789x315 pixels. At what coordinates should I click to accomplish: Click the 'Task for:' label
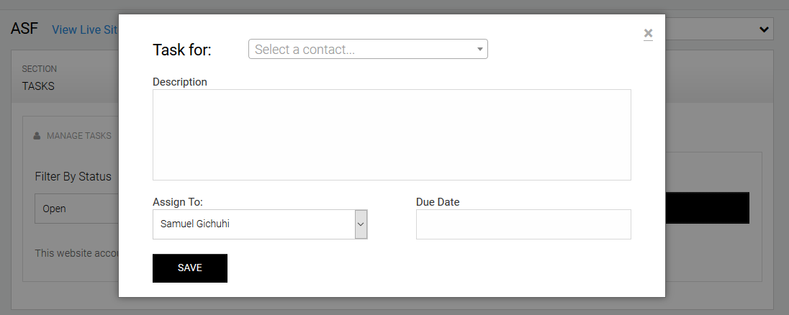coord(181,50)
